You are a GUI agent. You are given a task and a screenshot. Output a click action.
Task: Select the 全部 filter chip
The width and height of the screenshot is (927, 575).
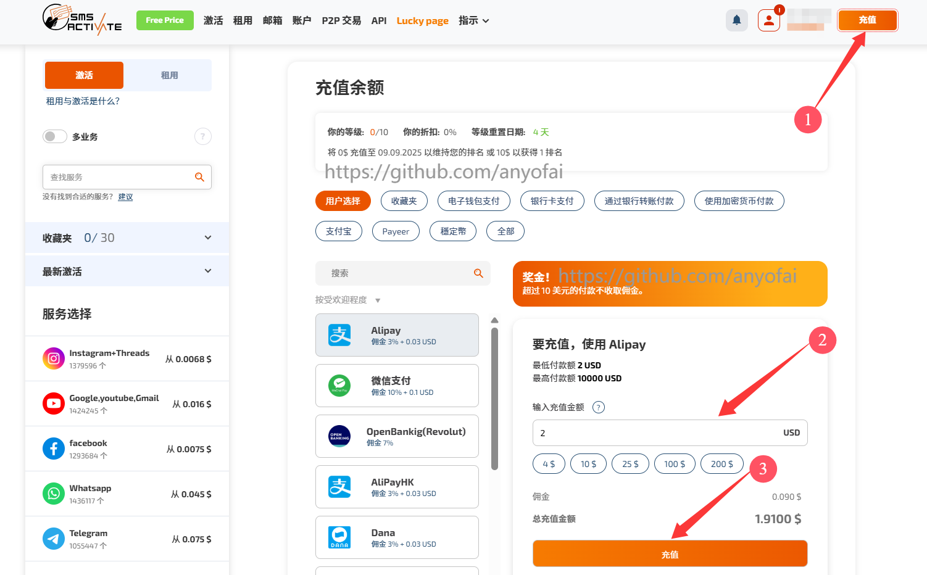(x=505, y=231)
